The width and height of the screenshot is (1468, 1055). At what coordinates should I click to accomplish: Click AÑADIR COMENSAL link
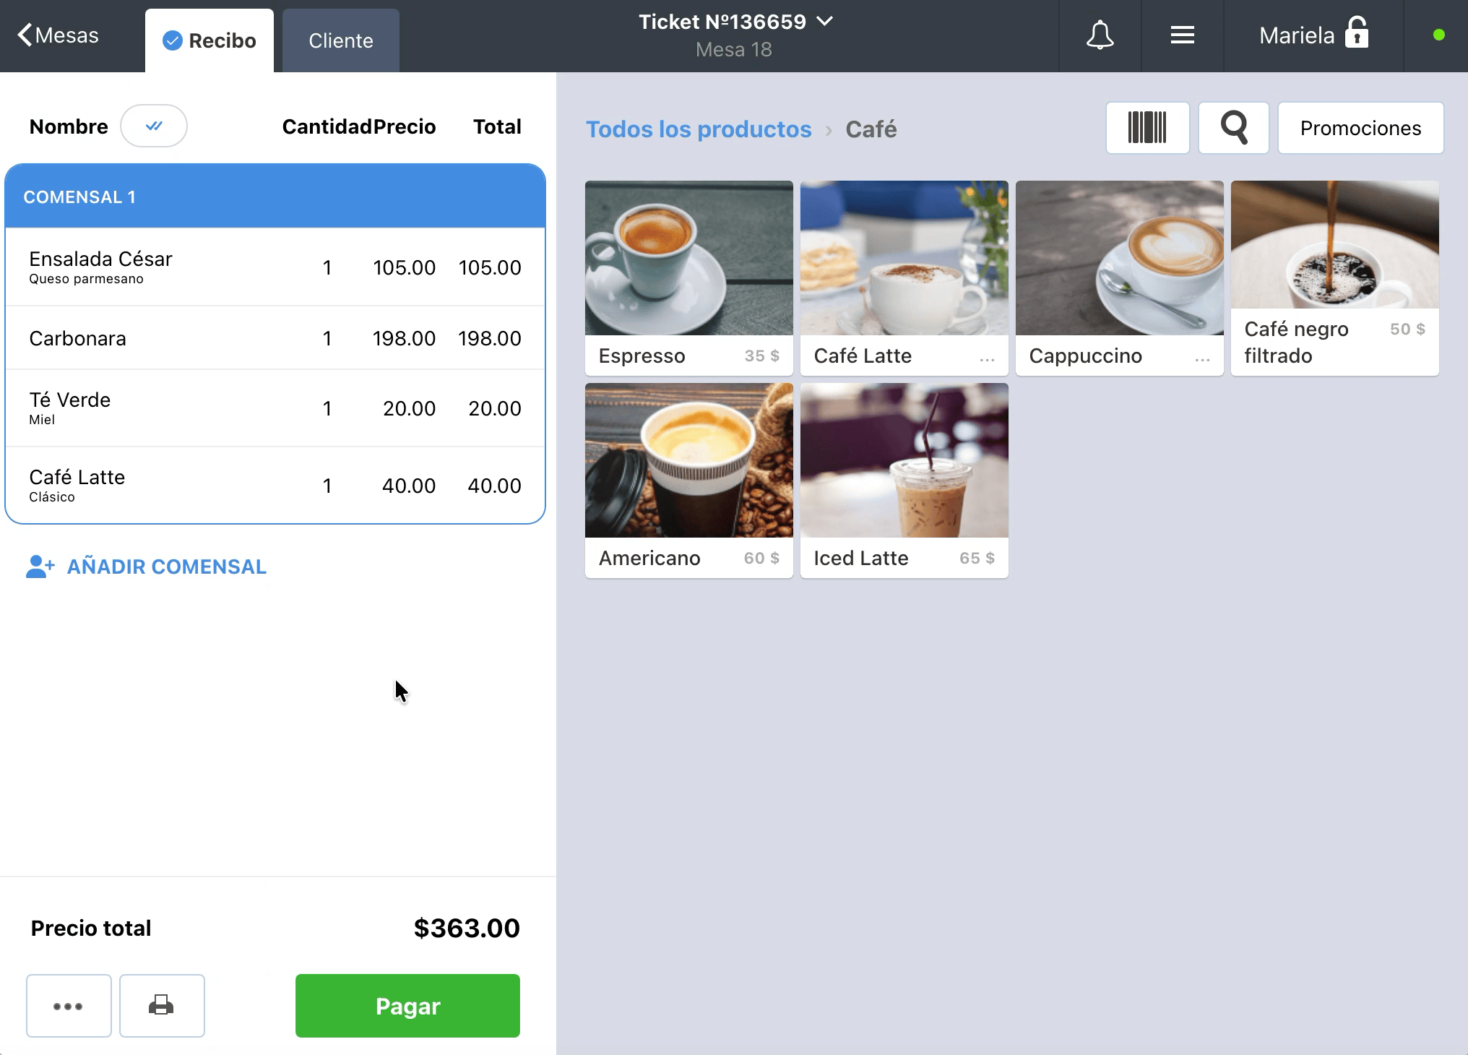pos(167,567)
